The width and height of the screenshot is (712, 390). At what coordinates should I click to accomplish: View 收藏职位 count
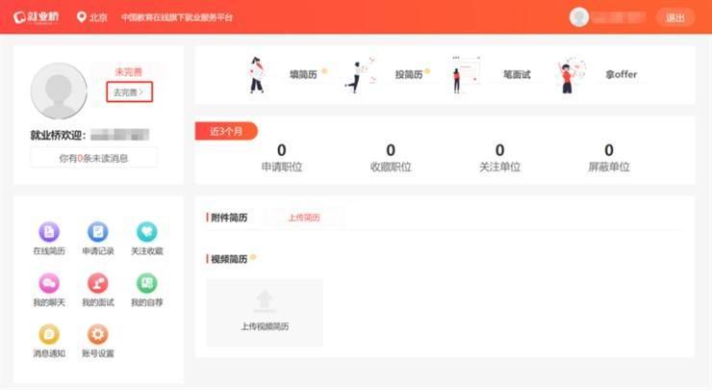[x=391, y=158]
